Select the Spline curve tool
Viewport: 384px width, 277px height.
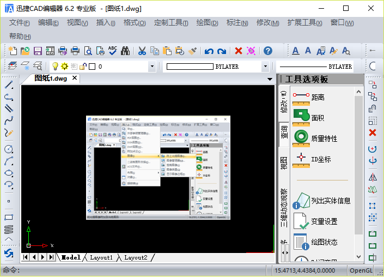[x=9, y=120]
